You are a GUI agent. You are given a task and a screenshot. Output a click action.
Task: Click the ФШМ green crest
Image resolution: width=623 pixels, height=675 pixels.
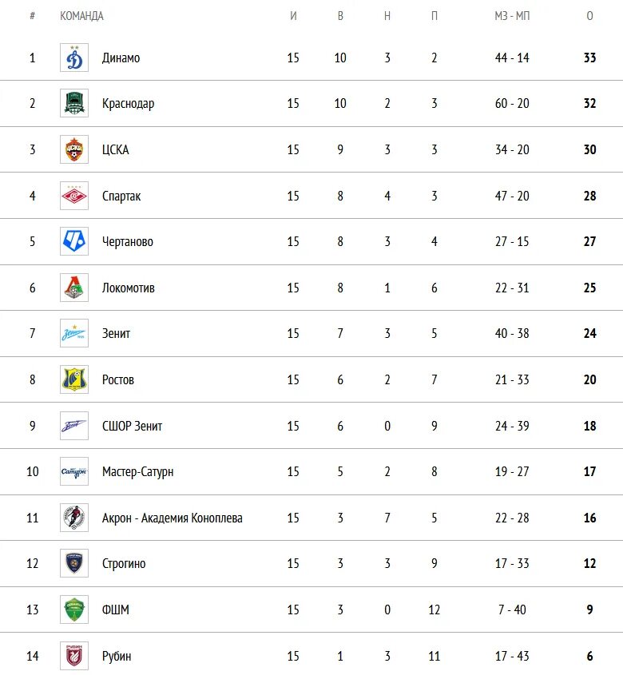pyautogui.click(x=74, y=609)
